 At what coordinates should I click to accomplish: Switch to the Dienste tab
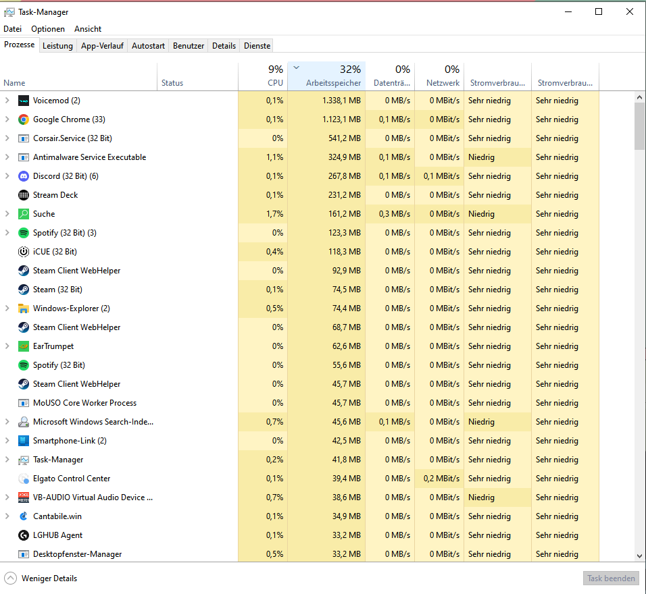click(257, 46)
